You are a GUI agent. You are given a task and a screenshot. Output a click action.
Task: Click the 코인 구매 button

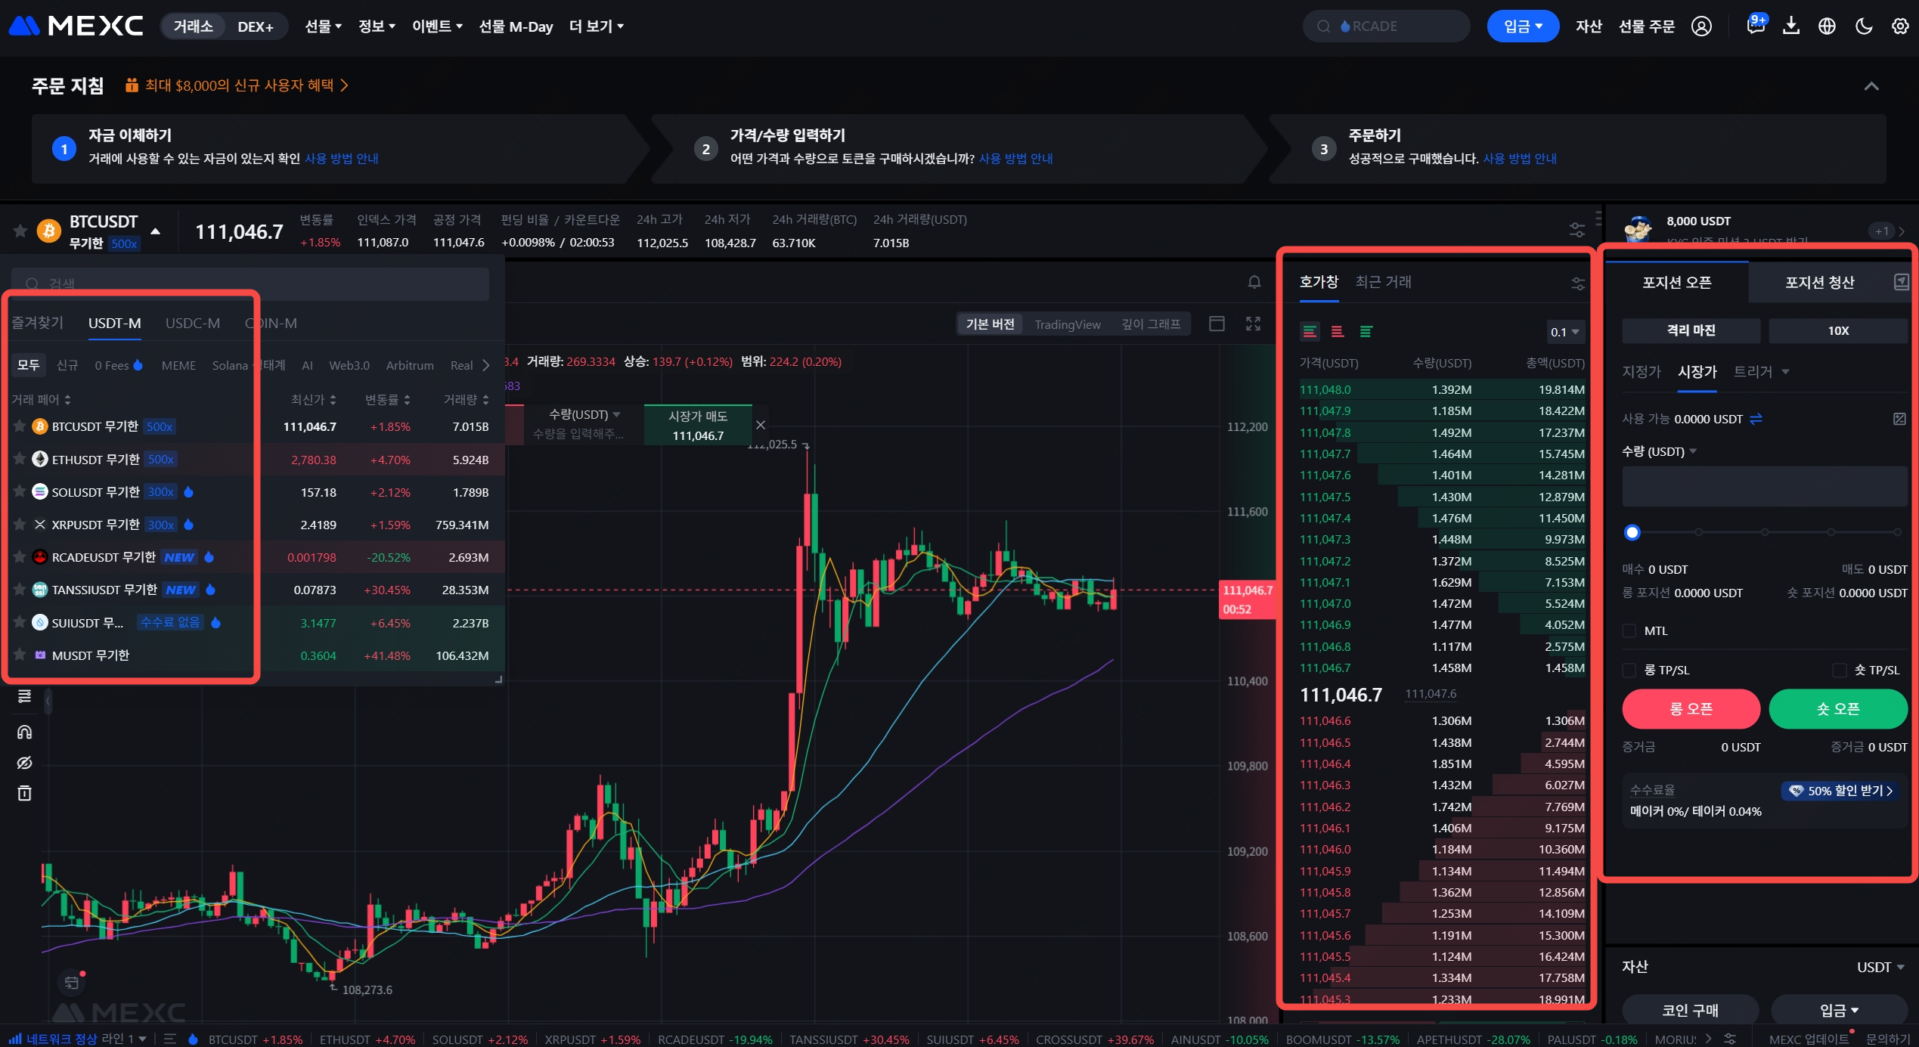pos(1690,1010)
